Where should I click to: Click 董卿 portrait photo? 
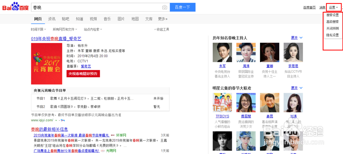pos(270,53)
